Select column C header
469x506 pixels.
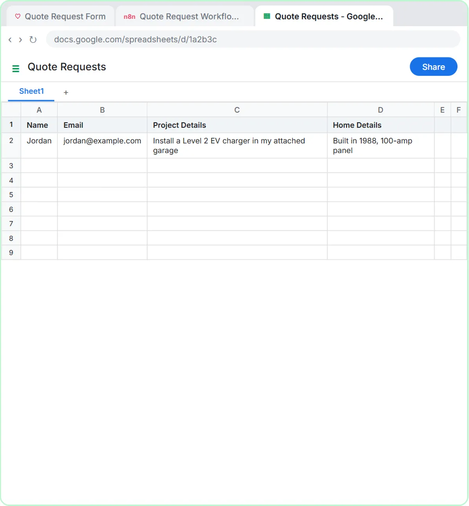click(x=237, y=110)
